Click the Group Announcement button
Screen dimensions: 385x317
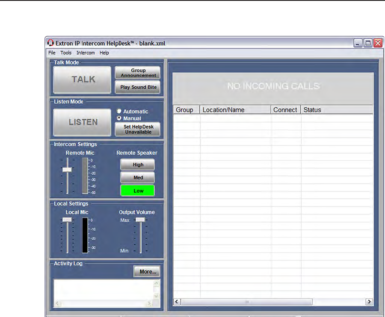(138, 73)
